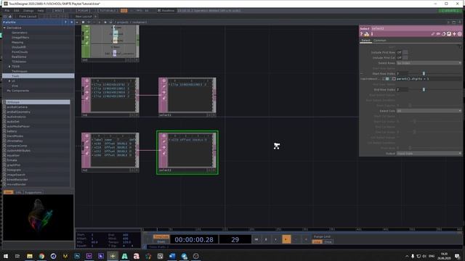Open the Select Cols dropdown
This screenshot has height=261, width=465.
point(429,111)
